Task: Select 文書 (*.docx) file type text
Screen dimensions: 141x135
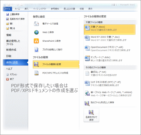Action: tap(98, 27)
